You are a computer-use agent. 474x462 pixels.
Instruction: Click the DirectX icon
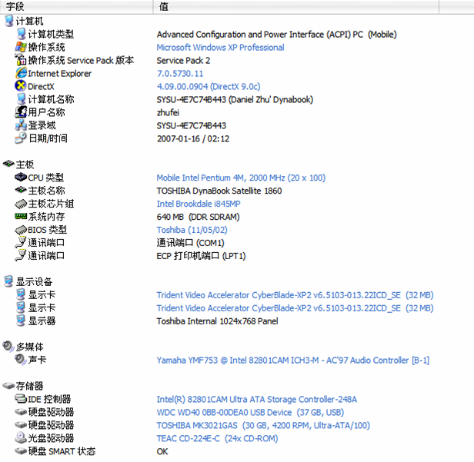point(20,86)
